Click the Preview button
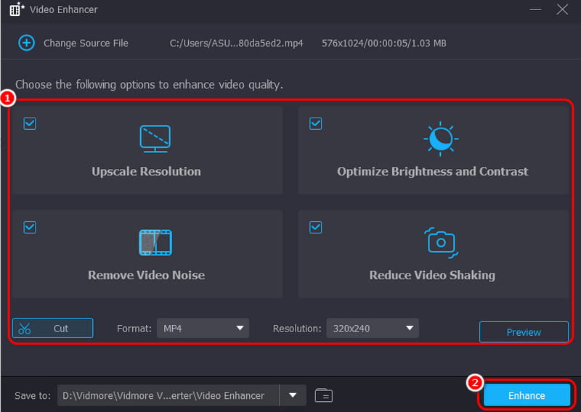Image resolution: width=581 pixels, height=412 pixels. [x=524, y=332]
